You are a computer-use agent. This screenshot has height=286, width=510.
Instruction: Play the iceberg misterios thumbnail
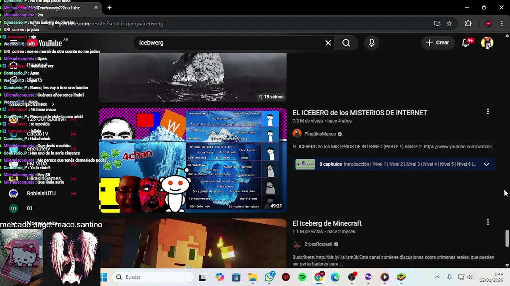tap(192, 160)
